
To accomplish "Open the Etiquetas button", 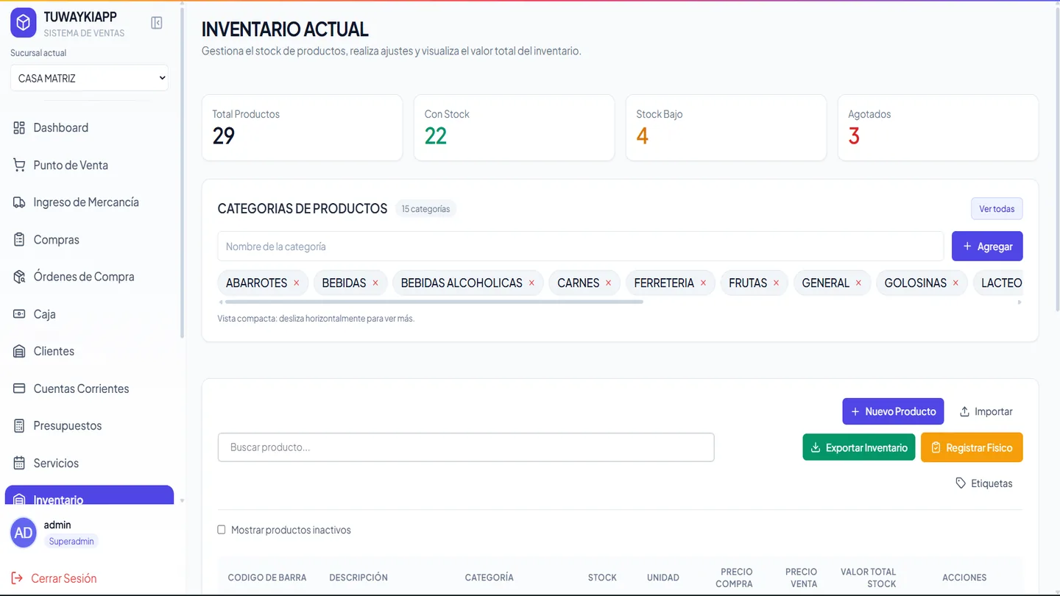I will click(x=983, y=483).
